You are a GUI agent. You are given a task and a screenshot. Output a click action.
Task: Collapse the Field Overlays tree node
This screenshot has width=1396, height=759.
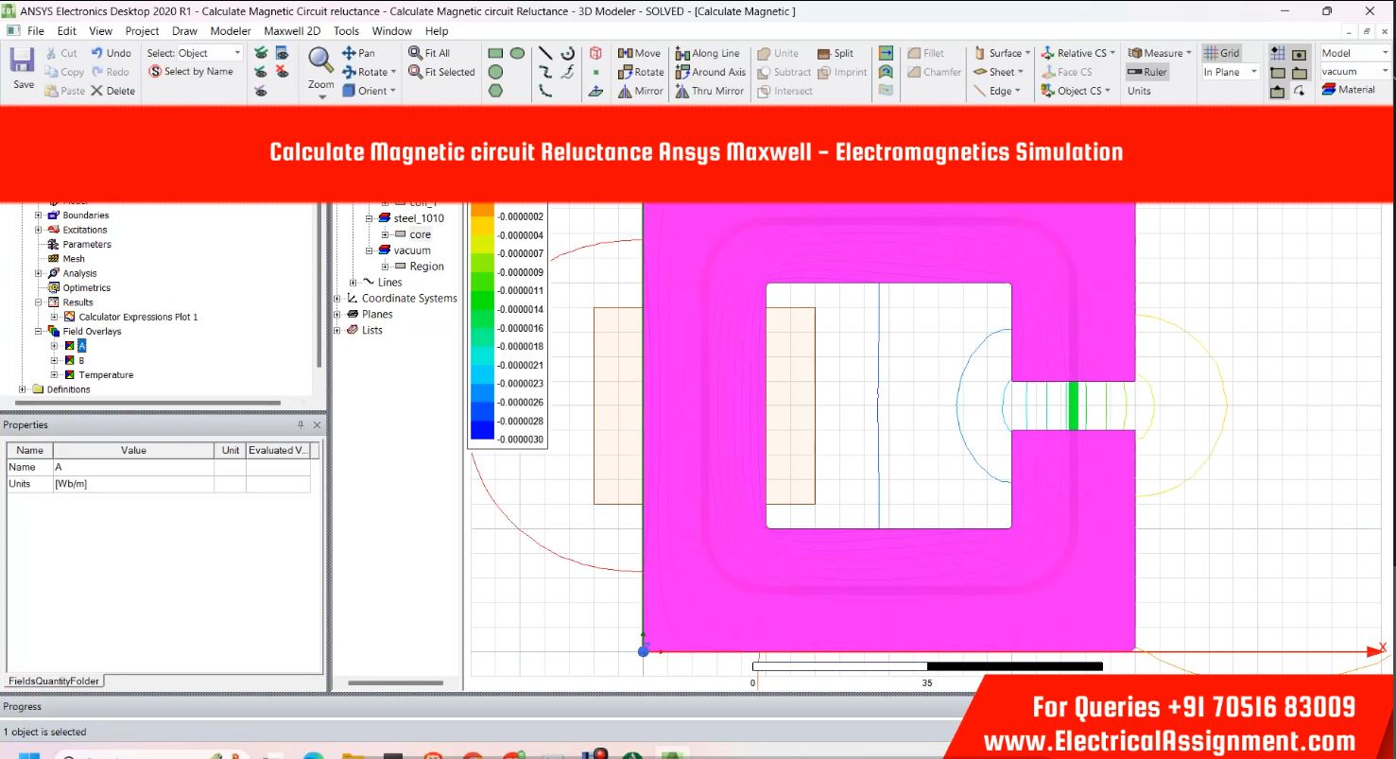tap(39, 332)
